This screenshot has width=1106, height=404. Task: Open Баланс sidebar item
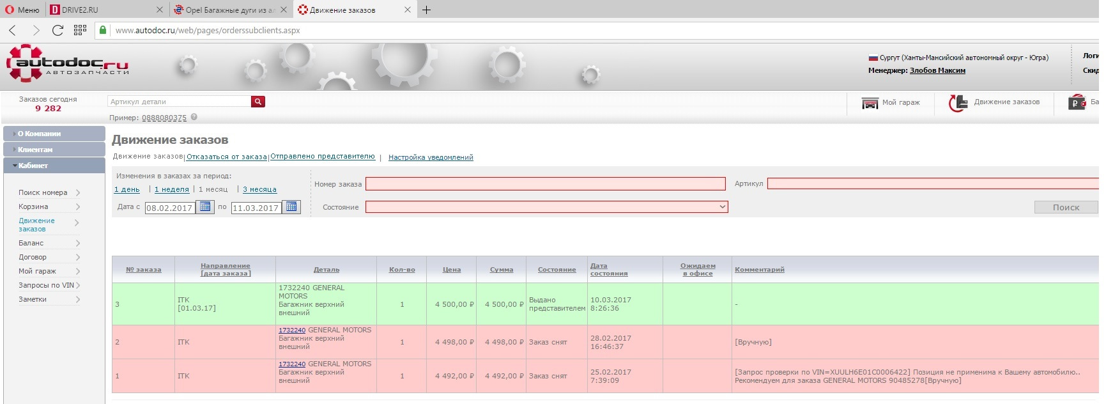tap(49, 243)
